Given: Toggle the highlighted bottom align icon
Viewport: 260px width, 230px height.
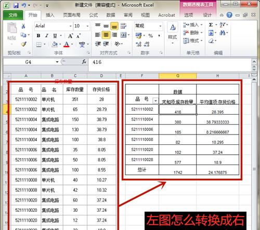Looking at the screenshot, I should (114, 26).
